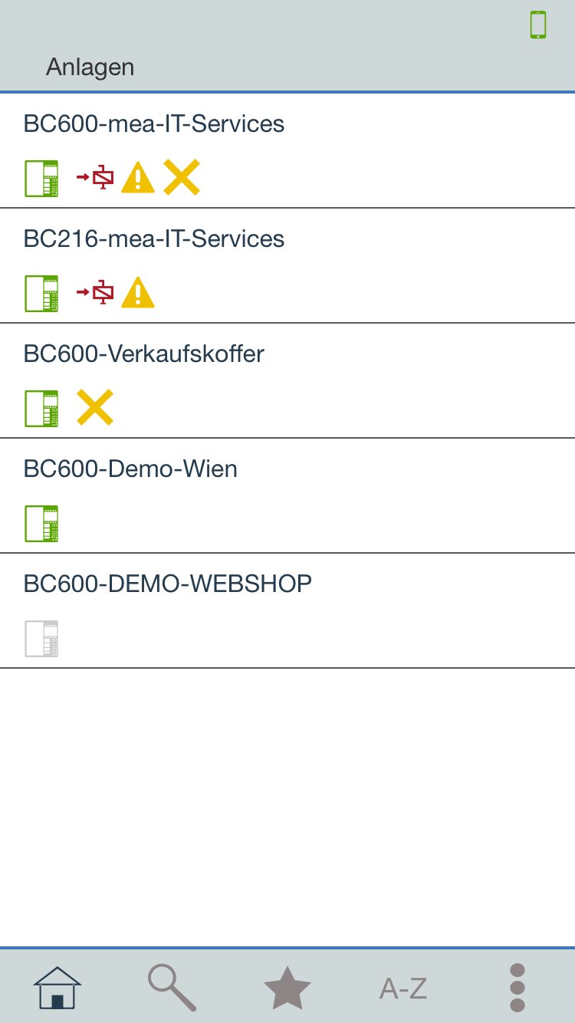Image resolution: width=575 pixels, height=1023 pixels.
Task: Tap red relay icon of BC216-mea-IT-Services
Action: tap(95, 293)
